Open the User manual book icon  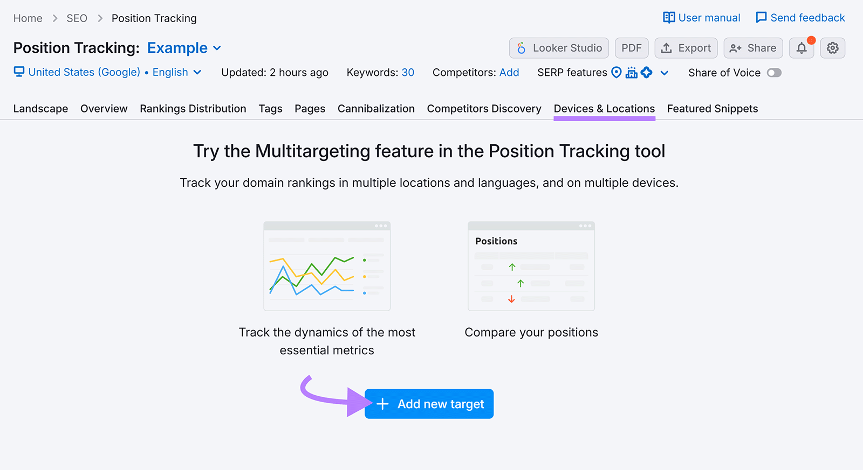[669, 18]
